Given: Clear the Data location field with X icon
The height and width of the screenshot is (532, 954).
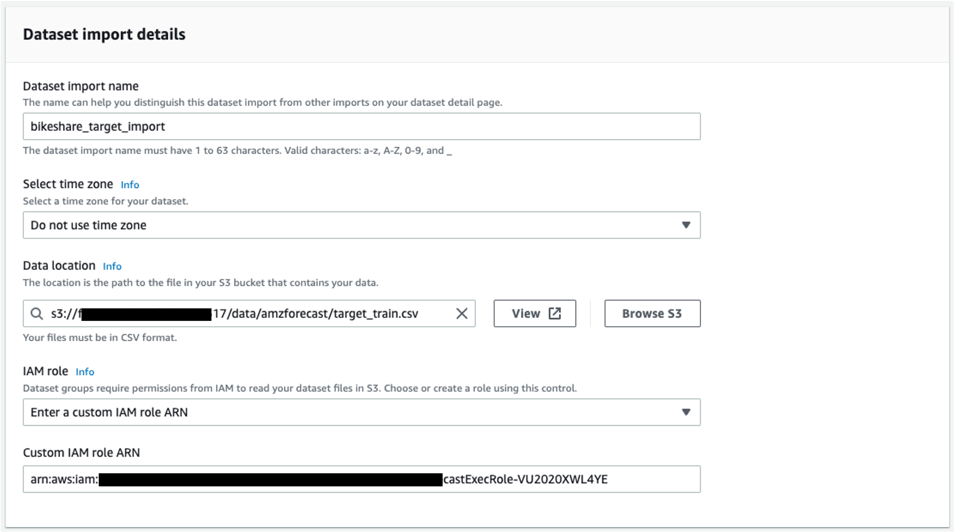Looking at the screenshot, I should pyautogui.click(x=462, y=314).
